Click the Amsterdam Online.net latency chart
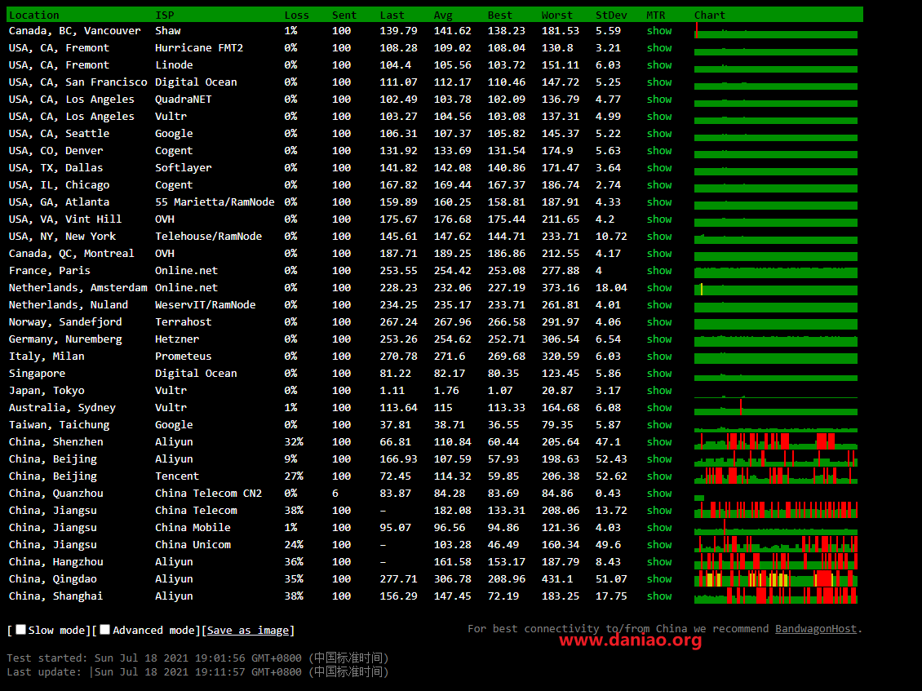The width and height of the screenshot is (922, 691). [x=776, y=287]
